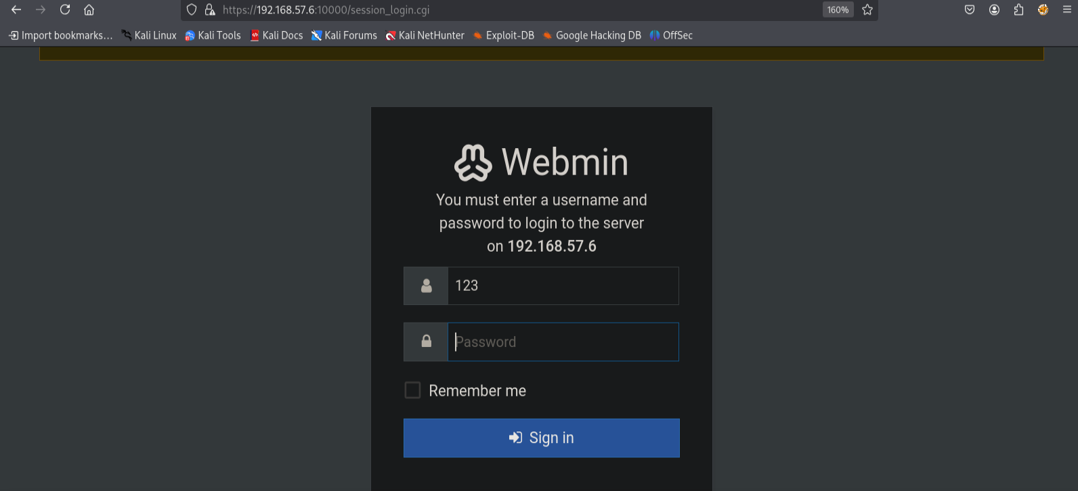Open the Firefox account icon

(994, 10)
